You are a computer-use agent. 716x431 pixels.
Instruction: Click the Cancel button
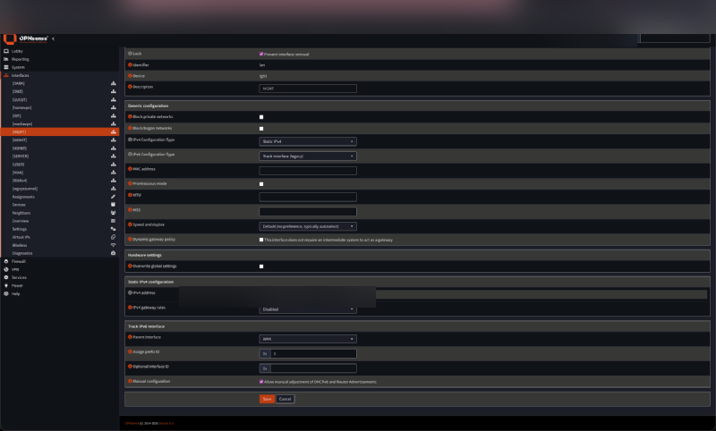[x=285, y=399]
